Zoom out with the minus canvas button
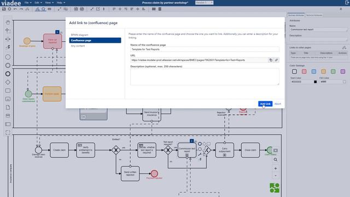Image resolution: width=350 pixels, height=197 pixels. (x=276, y=176)
